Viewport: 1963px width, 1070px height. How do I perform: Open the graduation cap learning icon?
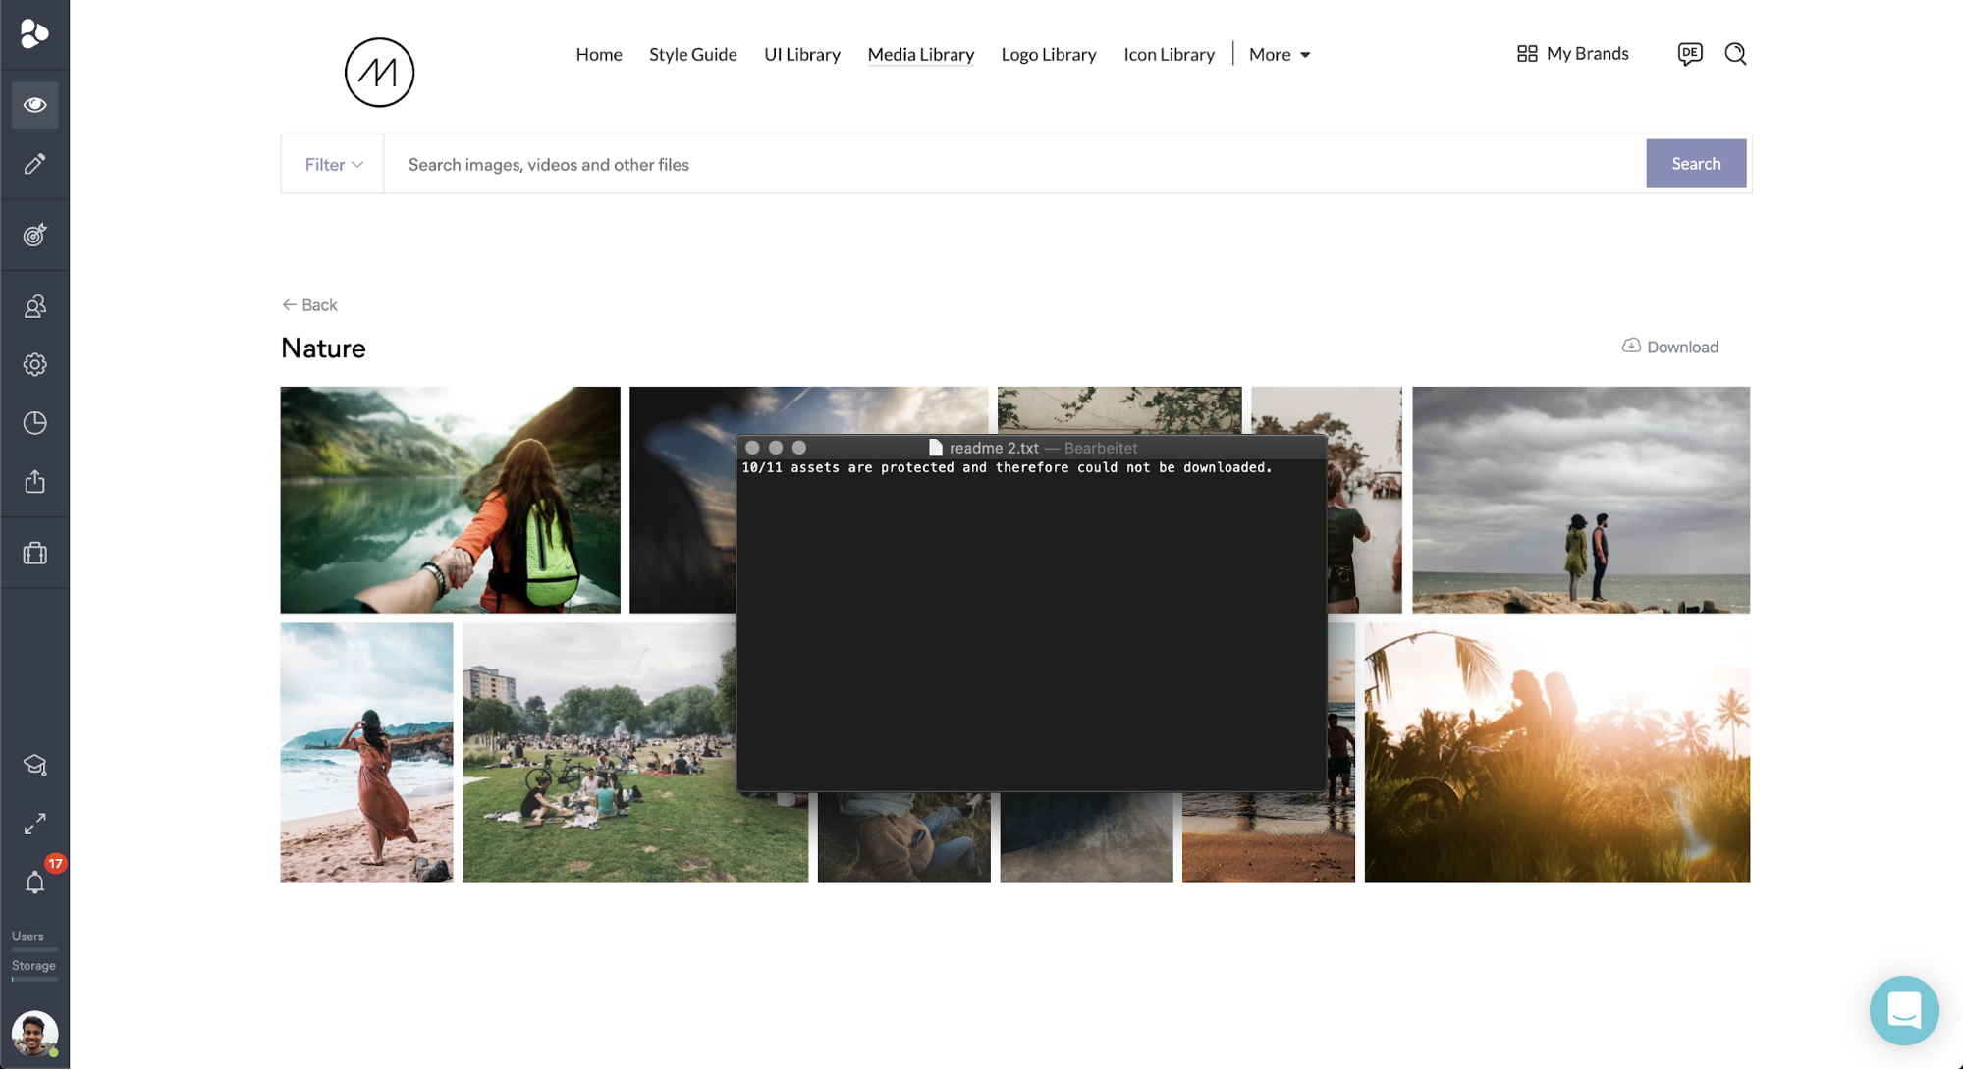[x=34, y=765]
